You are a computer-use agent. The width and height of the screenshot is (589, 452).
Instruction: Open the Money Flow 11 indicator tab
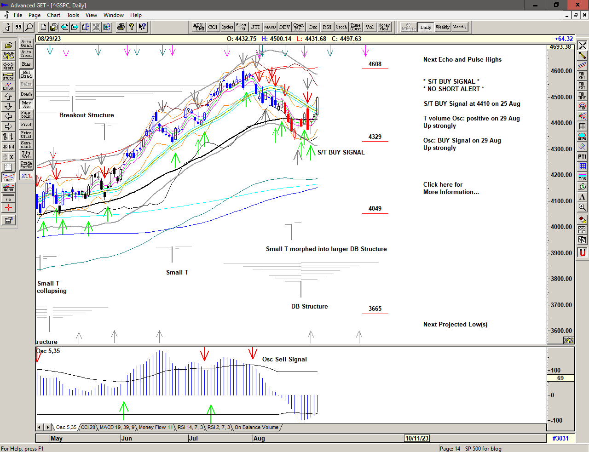click(x=156, y=427)
